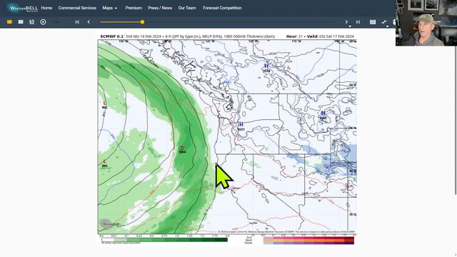Click the loop animation icon

click(31, 22)
